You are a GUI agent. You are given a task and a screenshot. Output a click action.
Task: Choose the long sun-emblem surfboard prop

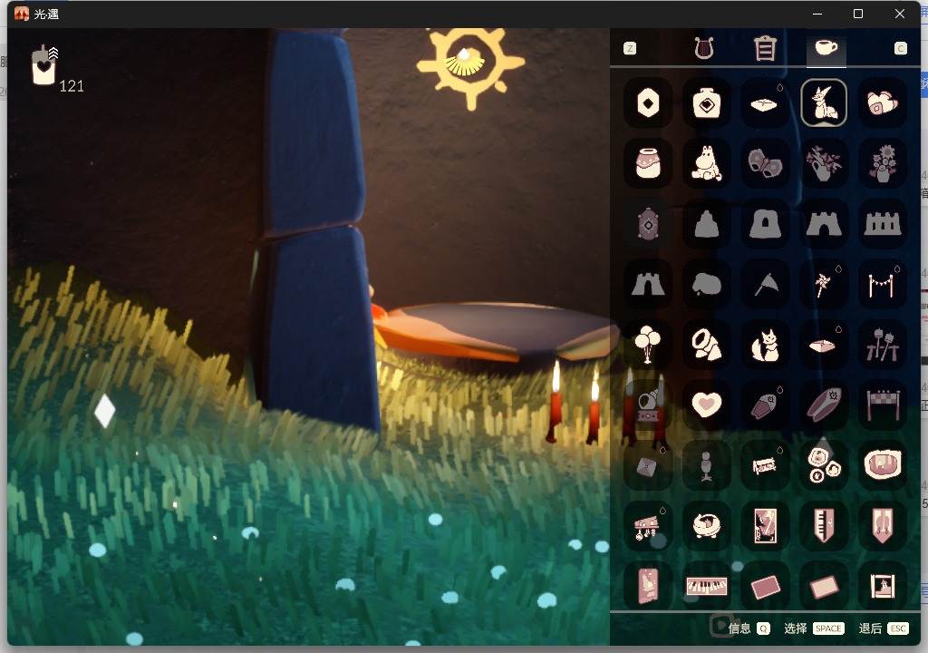click(824, 405)
